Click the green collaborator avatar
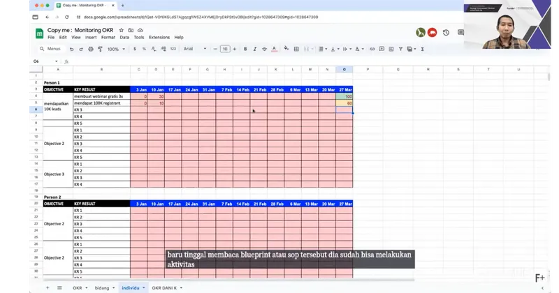 (x=421, y=33)
